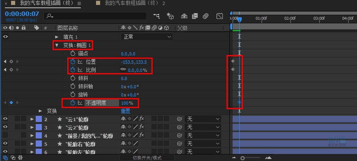The width and height of the screenshot is (357, 161).
Task: Click the stopwatch for 倾斜轴
Action: (73, 87)
